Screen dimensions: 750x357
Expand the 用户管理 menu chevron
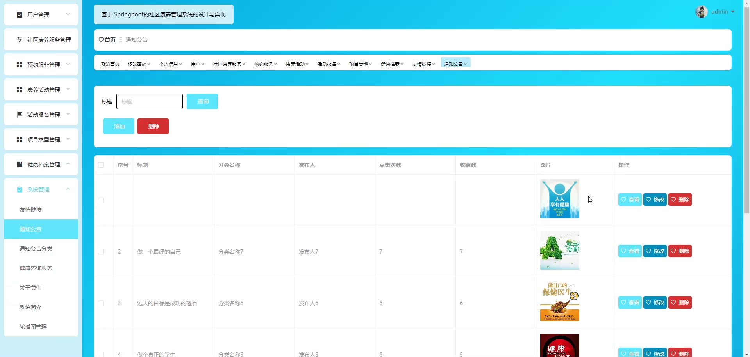(x=68, y=14)
